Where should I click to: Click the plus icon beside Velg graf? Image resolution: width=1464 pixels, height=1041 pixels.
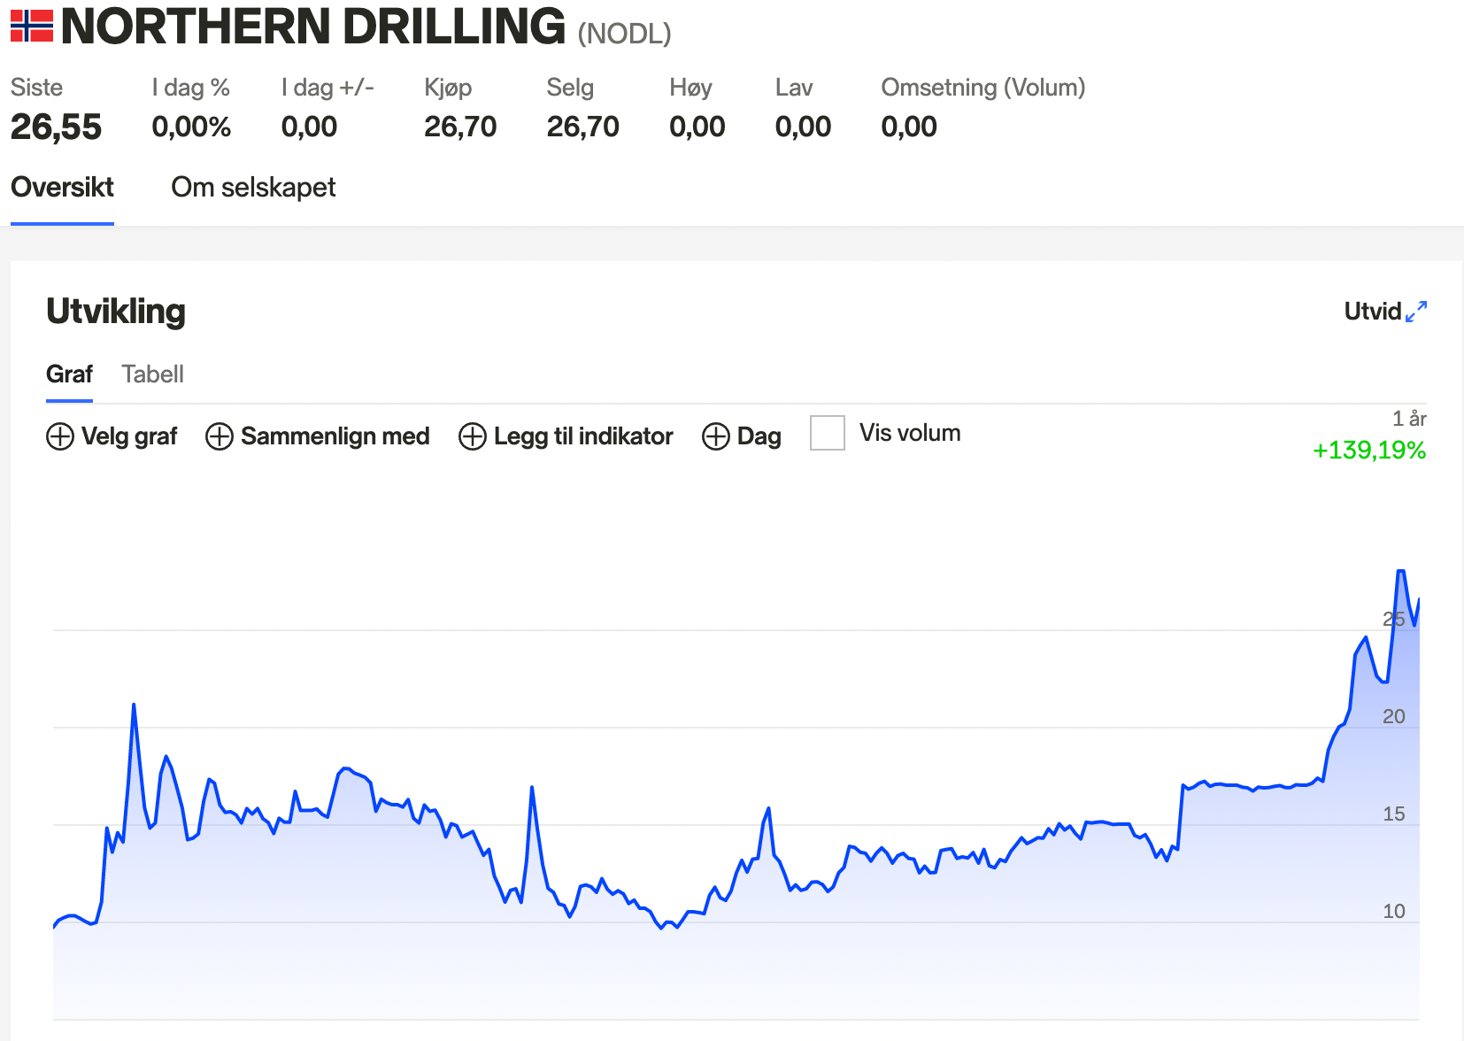60,436
